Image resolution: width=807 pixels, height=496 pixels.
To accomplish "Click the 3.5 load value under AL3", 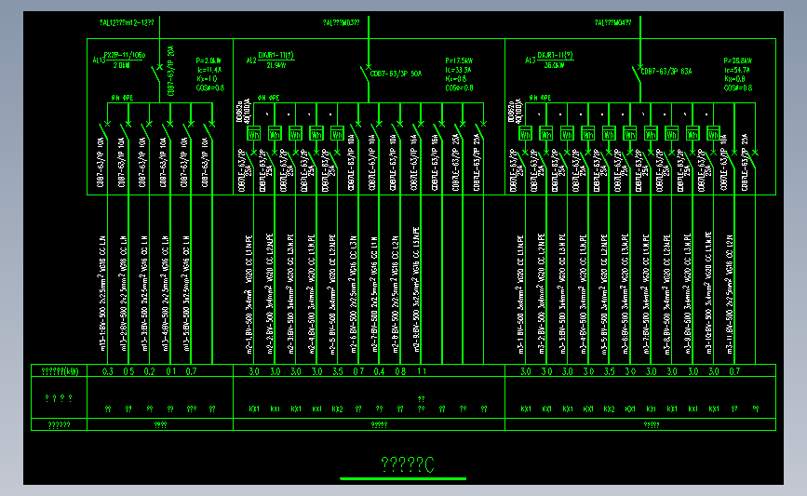I will [x=609, y=371].
